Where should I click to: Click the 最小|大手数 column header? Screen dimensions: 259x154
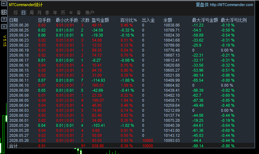click(67, 20)
